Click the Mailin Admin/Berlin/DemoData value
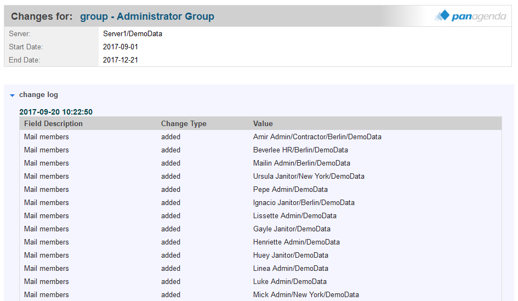Image resolution: width=518 pixels, height=301 pixels. [x=301, y=163]
